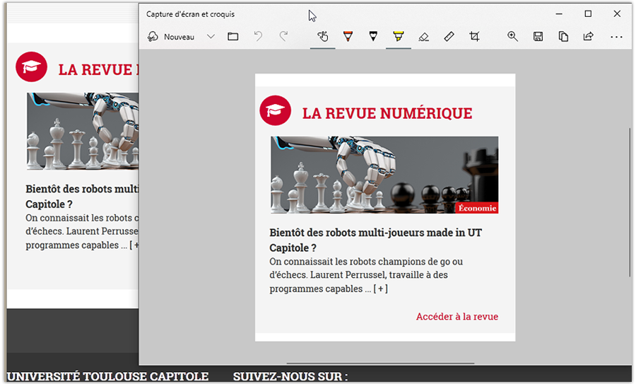Click the chess robot image in the background webpage

[83, 131]
